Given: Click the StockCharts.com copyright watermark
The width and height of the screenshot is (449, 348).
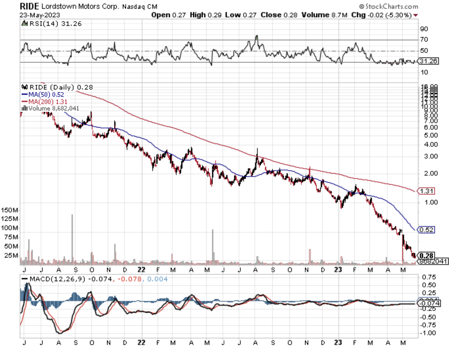Looking at the screenshot, I should click(x=389, y=6).
